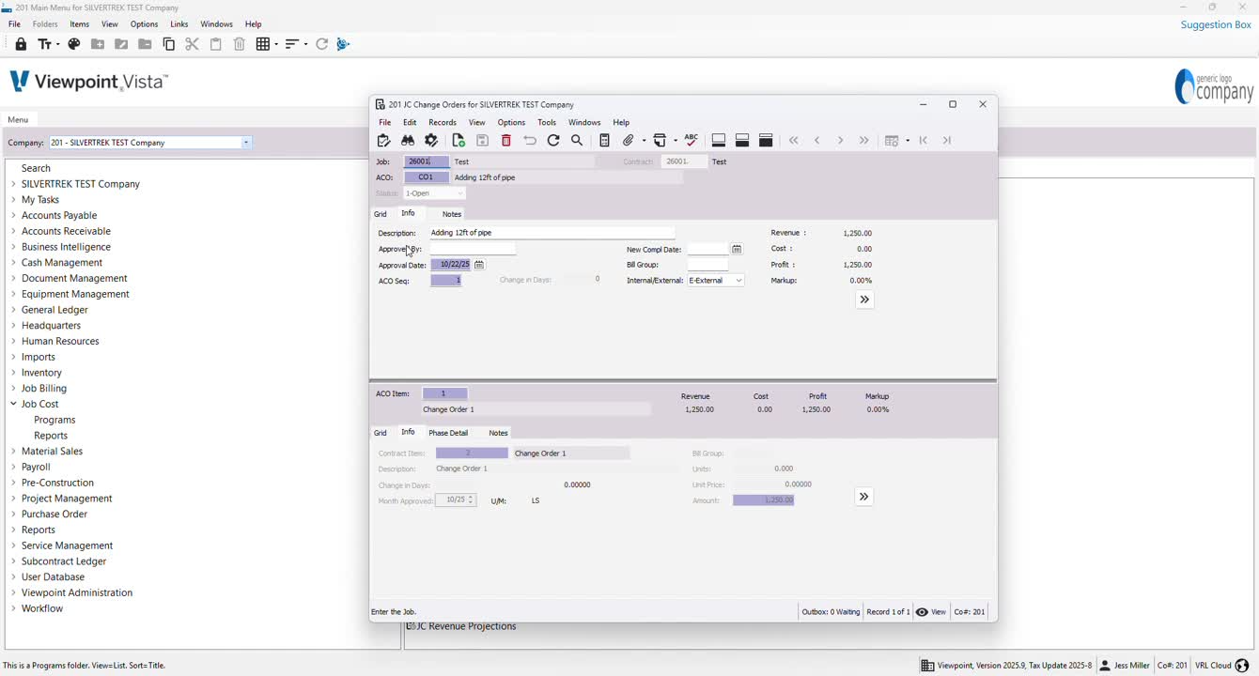The image size is (1259, 676).
Task: Expand the Project Management folder
Action: point(13,499)
